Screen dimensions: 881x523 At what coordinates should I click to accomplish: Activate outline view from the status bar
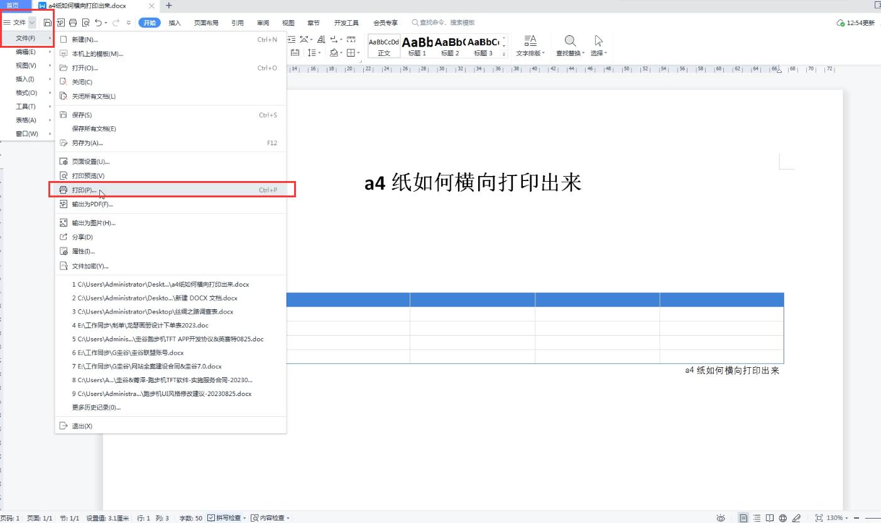[x=757, y=517]
